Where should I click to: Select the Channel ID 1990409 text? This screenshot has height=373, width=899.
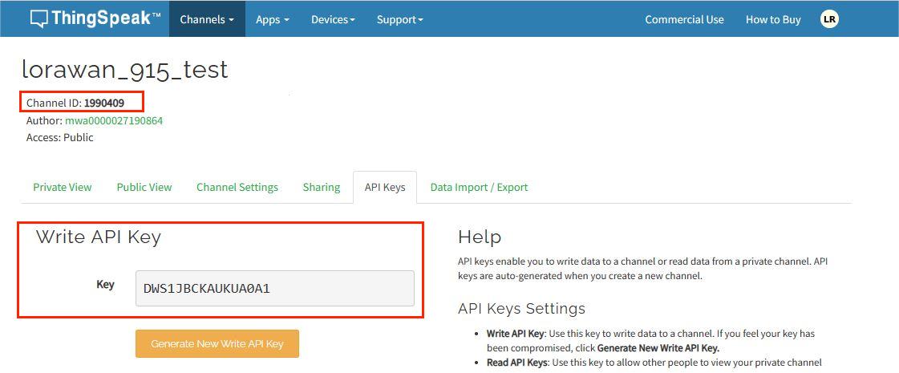pos(75,103)
